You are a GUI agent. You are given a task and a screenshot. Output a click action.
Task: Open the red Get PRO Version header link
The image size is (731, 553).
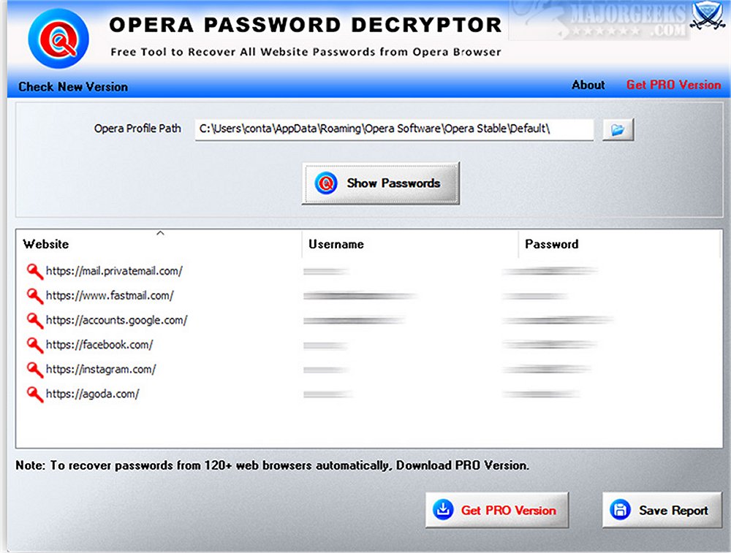[x=673, y=85]
